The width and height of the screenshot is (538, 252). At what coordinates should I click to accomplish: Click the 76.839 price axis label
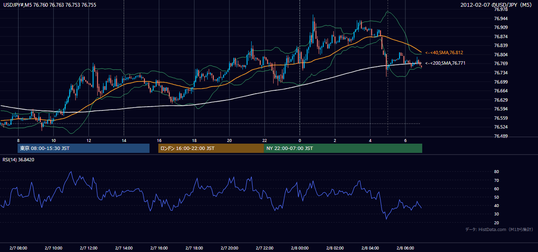tap(501, 45)
